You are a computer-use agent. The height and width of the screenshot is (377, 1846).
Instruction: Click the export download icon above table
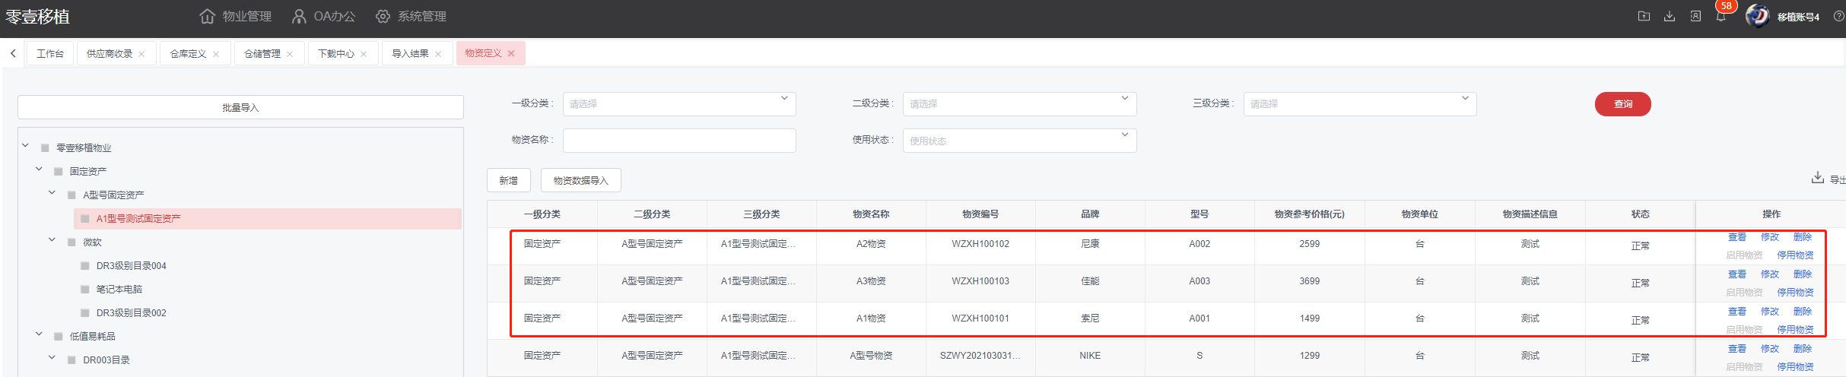point(1817,177)
